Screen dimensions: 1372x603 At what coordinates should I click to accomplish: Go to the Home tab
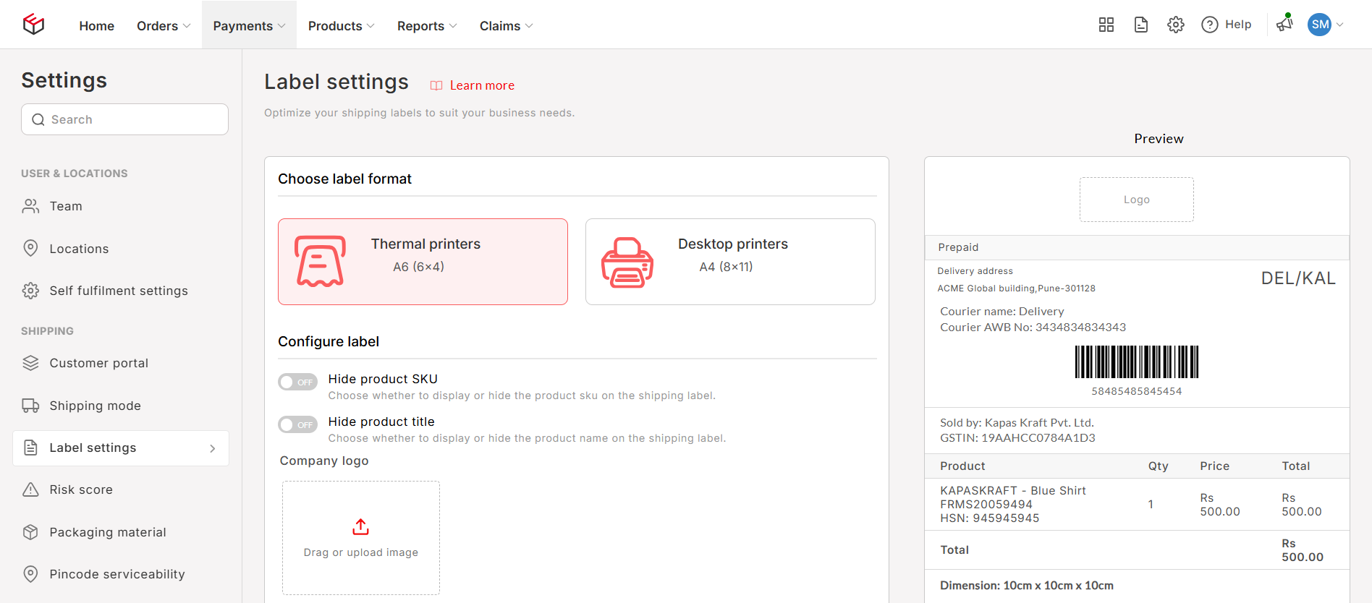coord(97,26)
